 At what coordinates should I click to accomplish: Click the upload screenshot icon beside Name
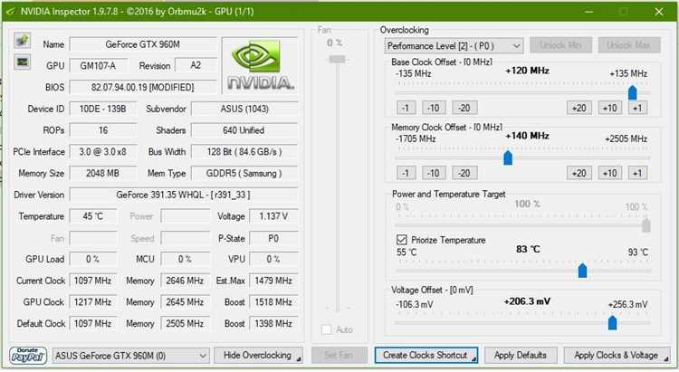click(22, 40)
